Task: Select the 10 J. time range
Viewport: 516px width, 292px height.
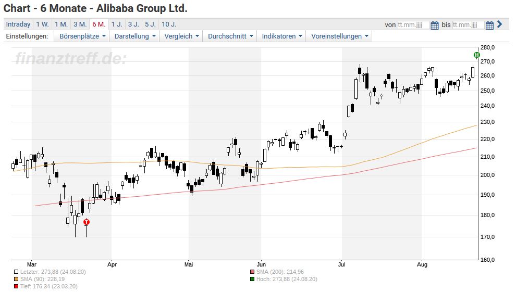Action: pos(169,24)
